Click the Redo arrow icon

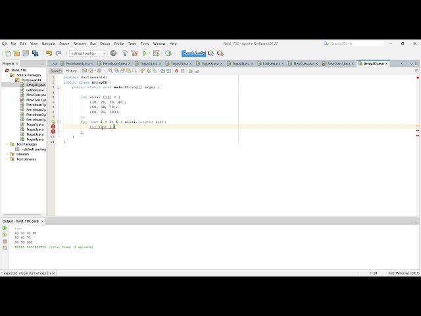tap(59, 53)
